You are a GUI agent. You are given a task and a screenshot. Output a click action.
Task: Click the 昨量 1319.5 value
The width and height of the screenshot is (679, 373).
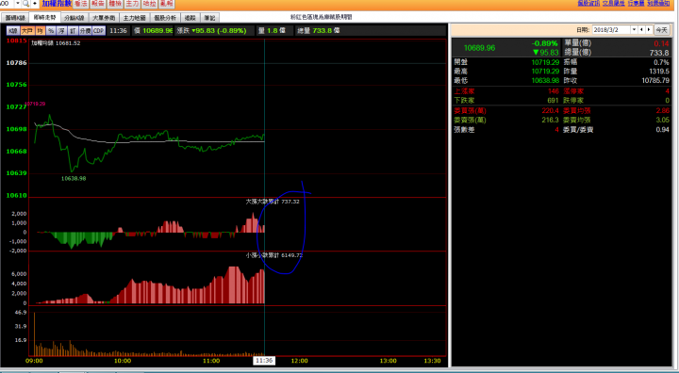coord(658,72)
